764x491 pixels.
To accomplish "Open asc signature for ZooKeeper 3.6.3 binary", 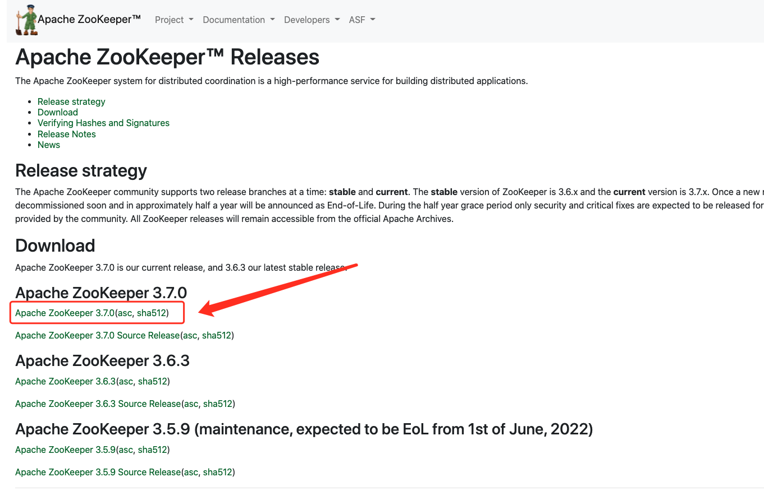I will click(x=126, y=381).
